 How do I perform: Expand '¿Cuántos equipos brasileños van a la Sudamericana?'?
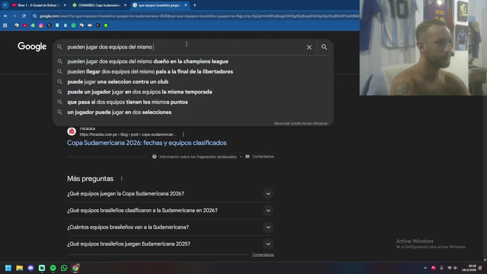(x=170, y=227)
